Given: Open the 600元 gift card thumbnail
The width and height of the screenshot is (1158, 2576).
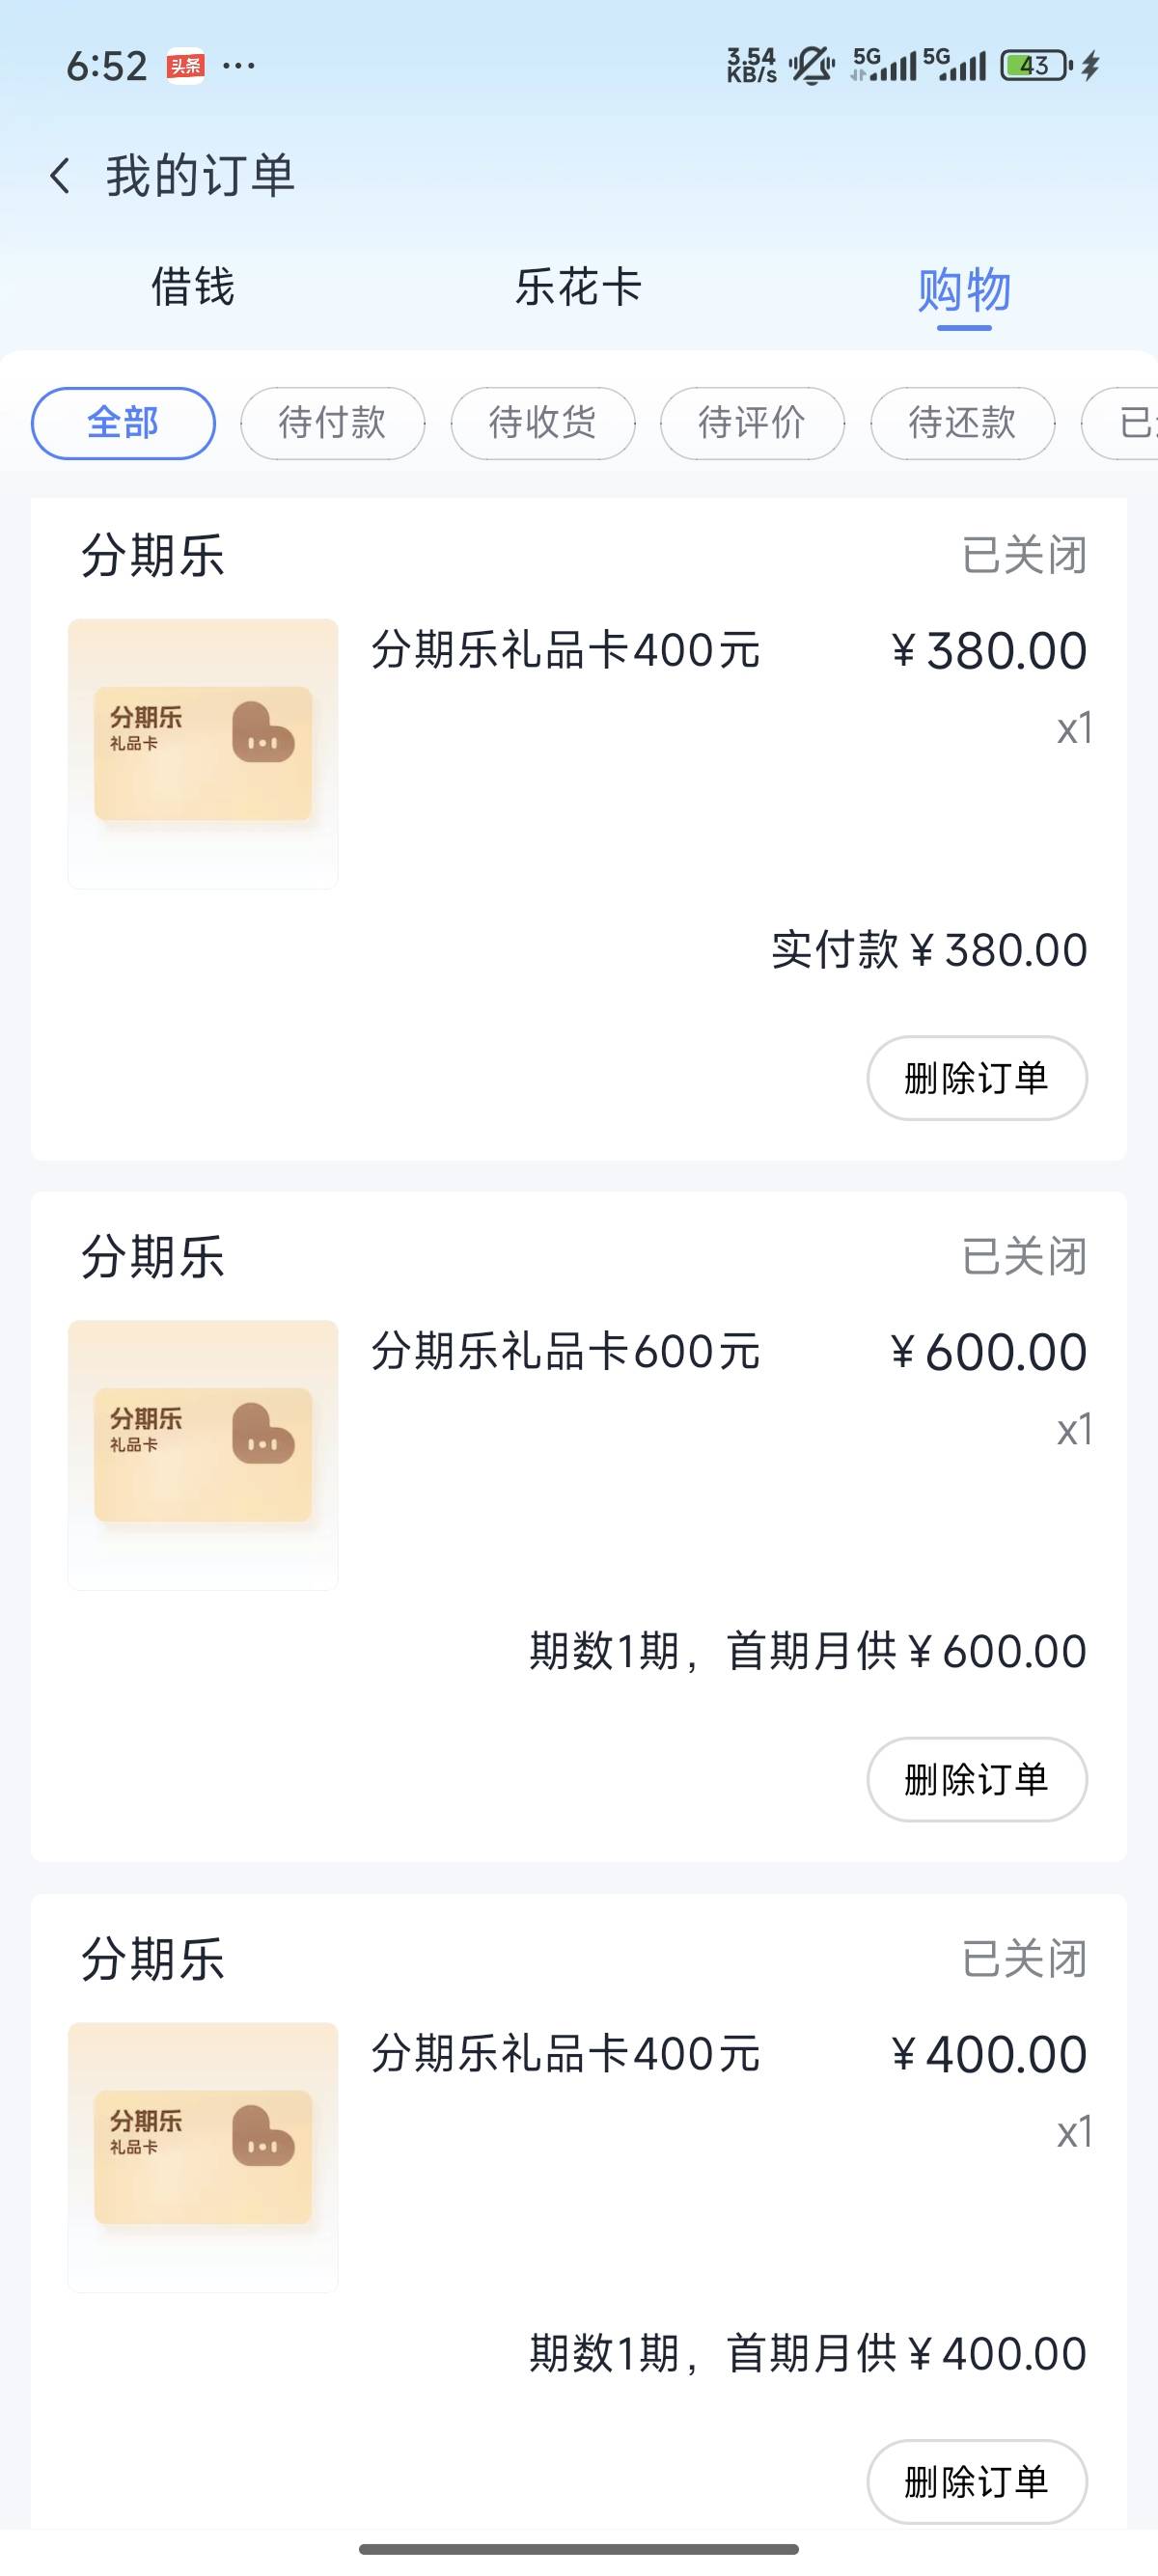Looking at the screenshot, I should click(x=203, y=1455).
